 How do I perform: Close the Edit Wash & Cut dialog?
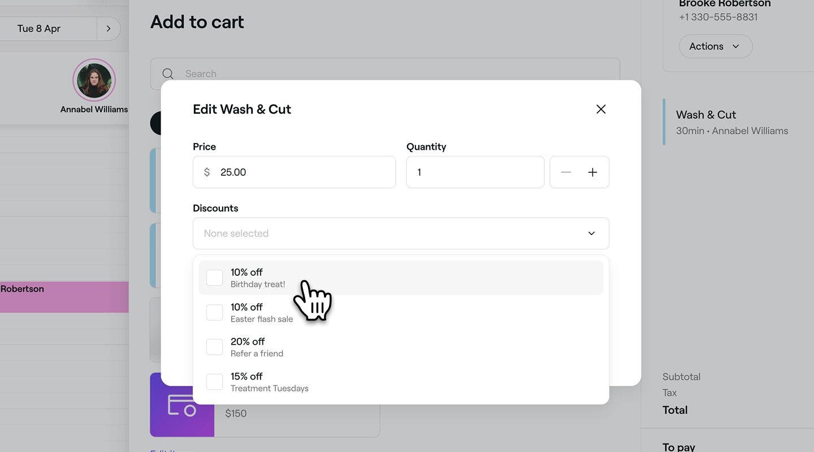601,109
